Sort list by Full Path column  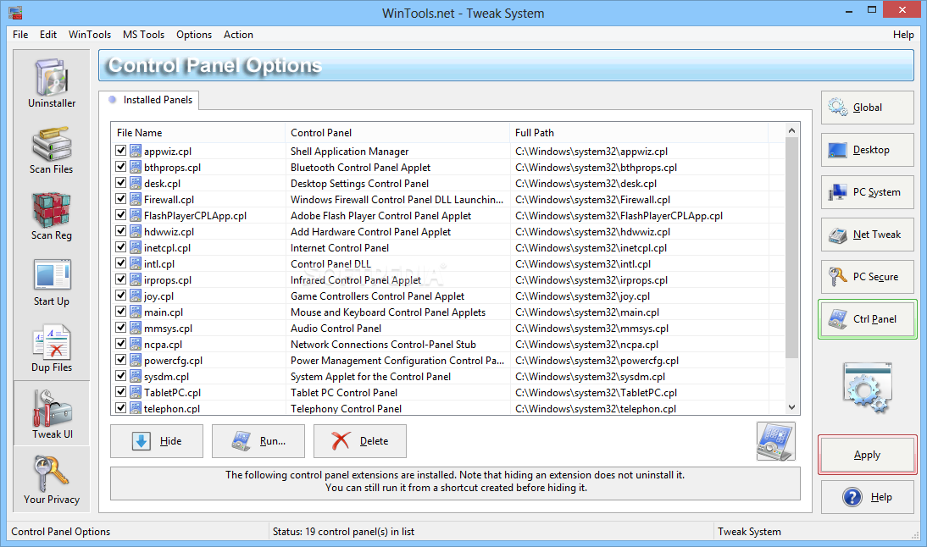(639, 133)
